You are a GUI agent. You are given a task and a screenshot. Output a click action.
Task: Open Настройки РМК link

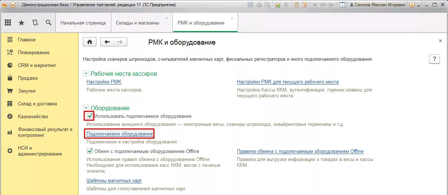pos(104,82)
